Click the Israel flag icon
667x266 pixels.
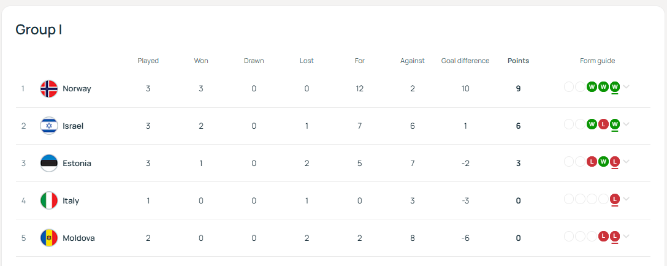(x=49, y=126)
